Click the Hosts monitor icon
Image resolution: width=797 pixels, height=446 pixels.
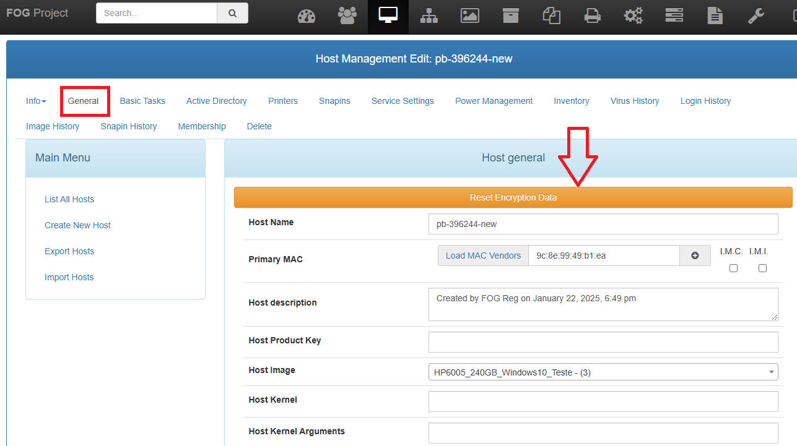pos(388,16)
